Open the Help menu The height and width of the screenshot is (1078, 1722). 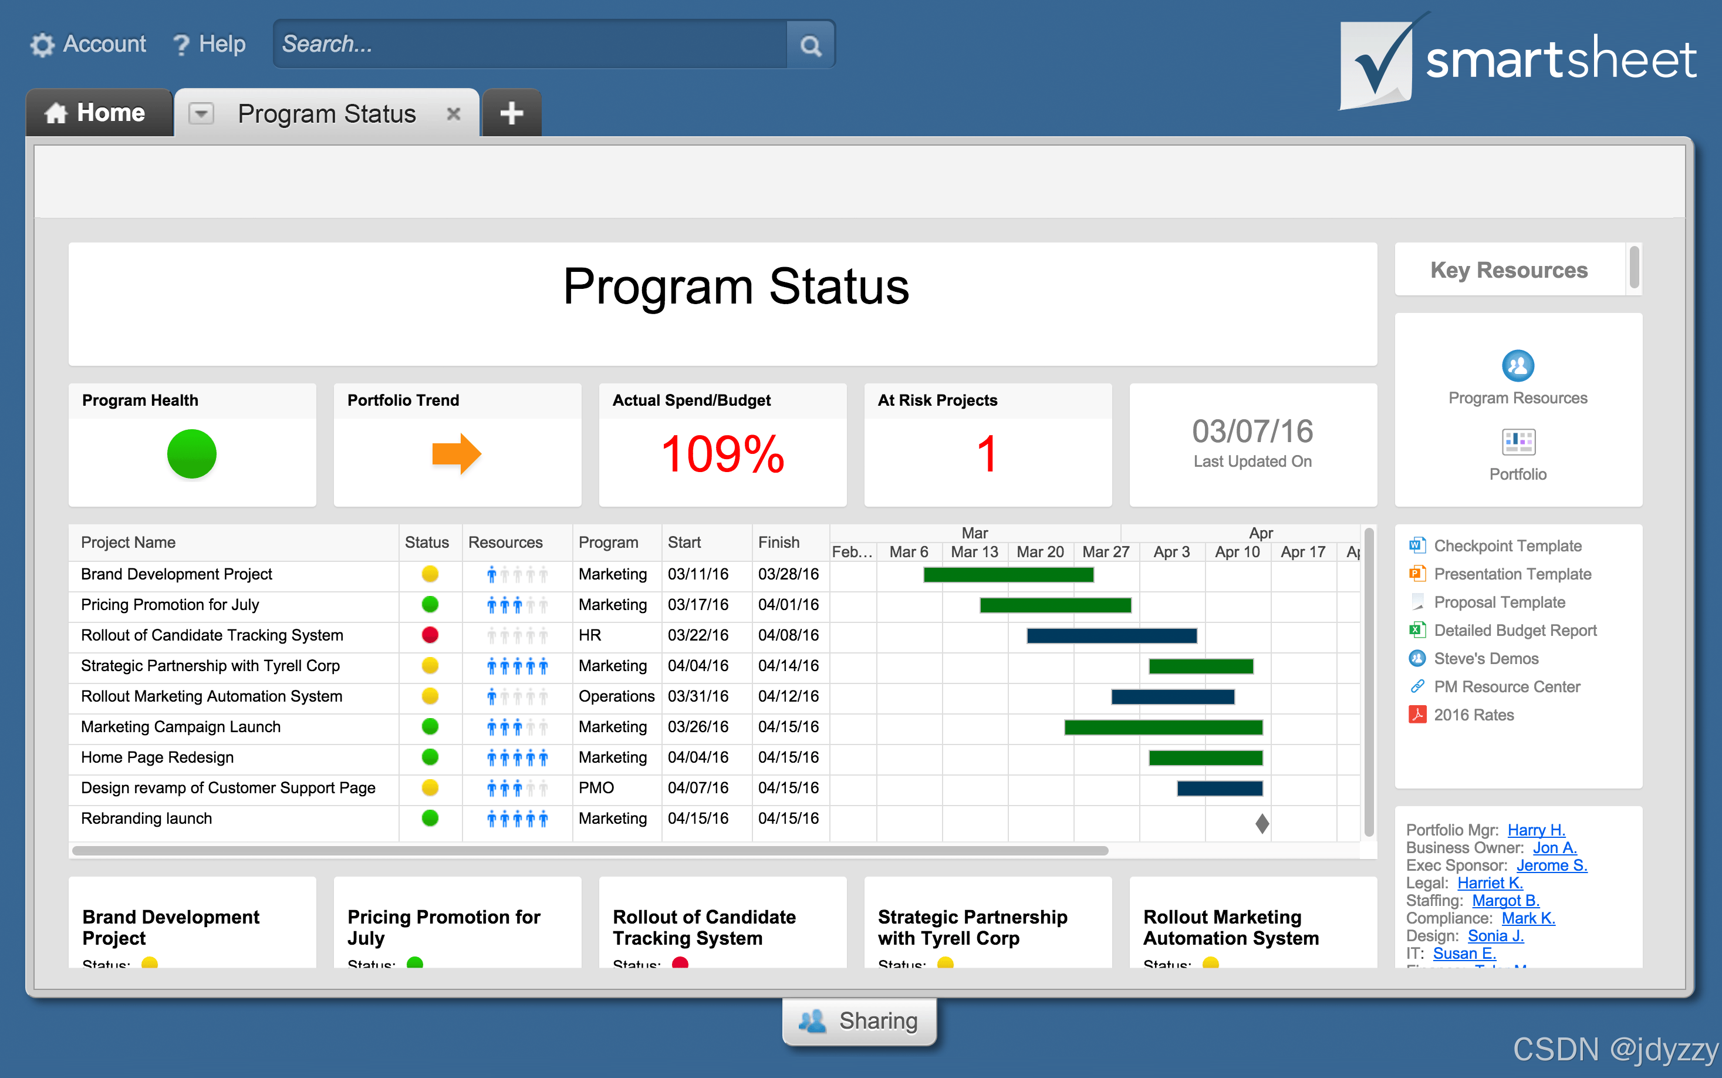tap(210, 44)
